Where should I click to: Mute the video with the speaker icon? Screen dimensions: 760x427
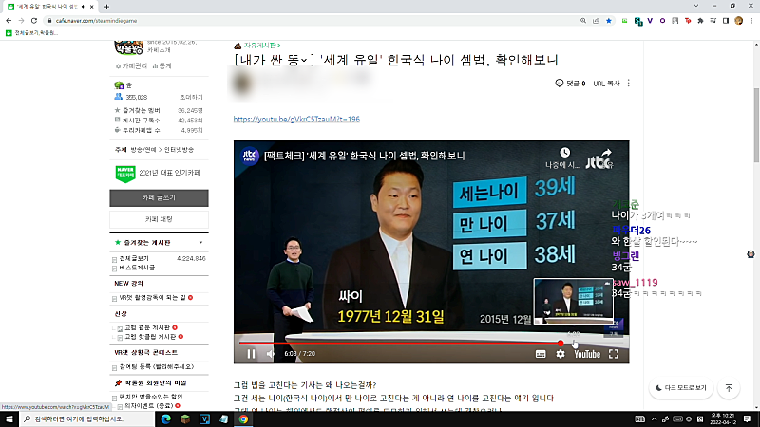click(x=271, y=354)
